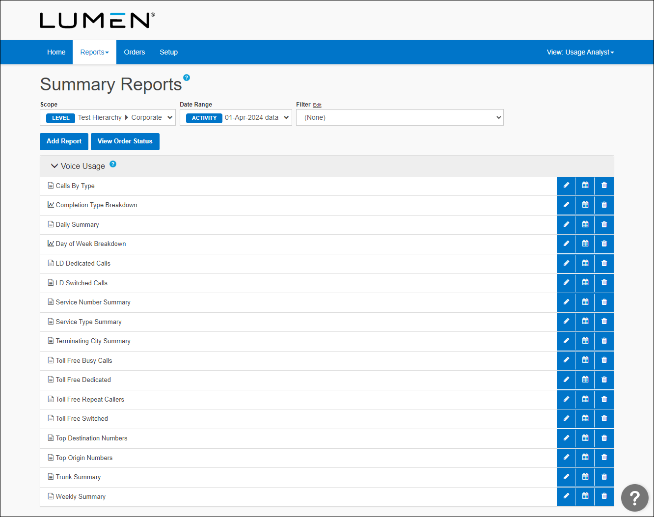Edit Completion Type Breakdown report

point(566,205)
